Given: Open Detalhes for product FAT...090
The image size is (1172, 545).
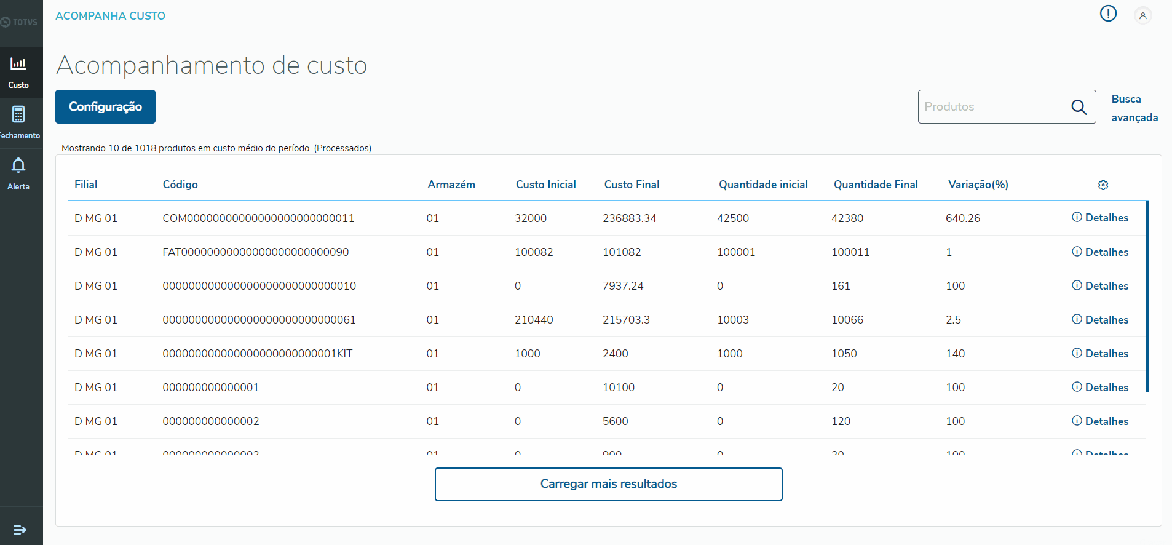Looking at the screenshot, I should click(1100, 252).
